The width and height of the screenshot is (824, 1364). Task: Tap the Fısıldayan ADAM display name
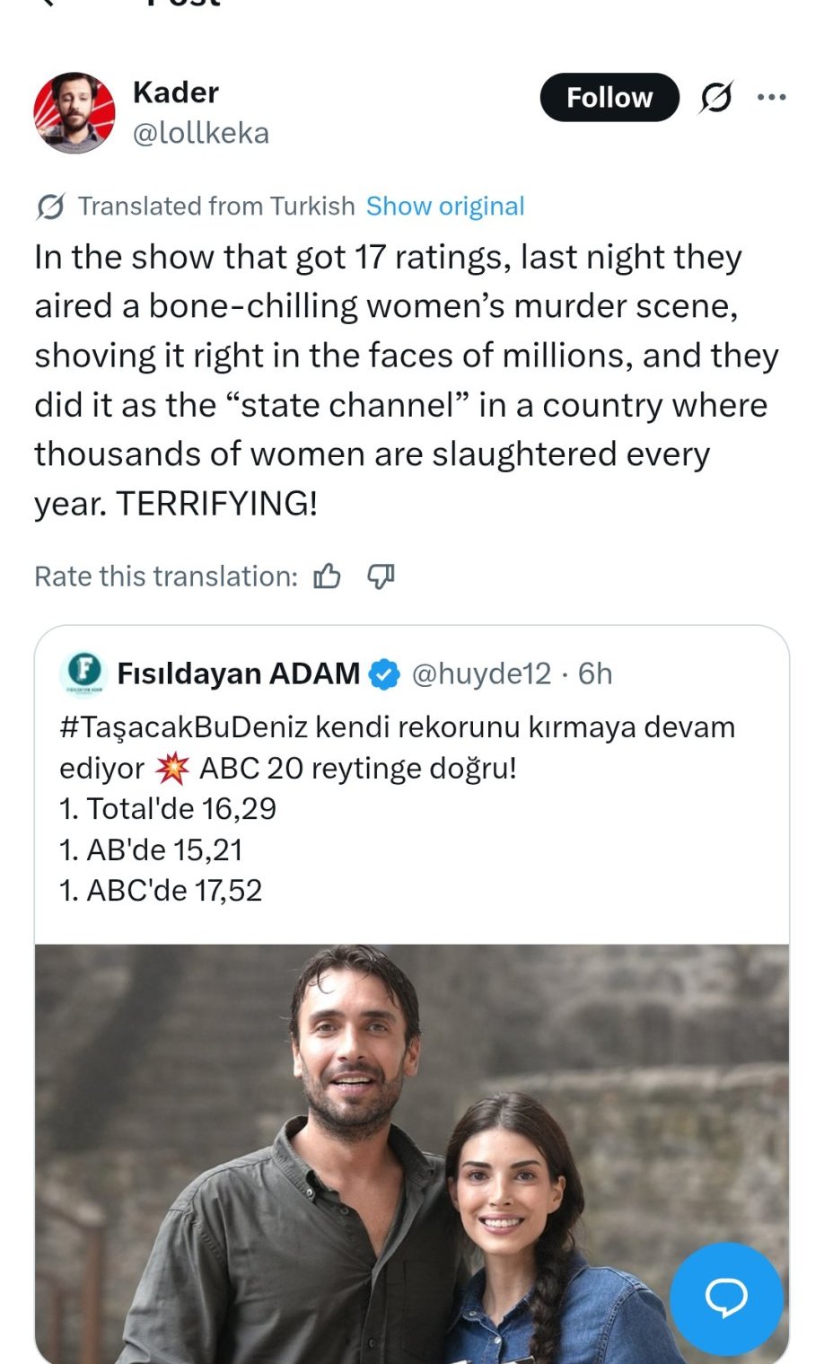click(238, 673)
